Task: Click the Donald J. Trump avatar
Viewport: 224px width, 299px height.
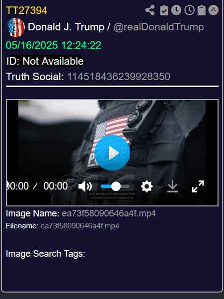Action: (15, 27)
